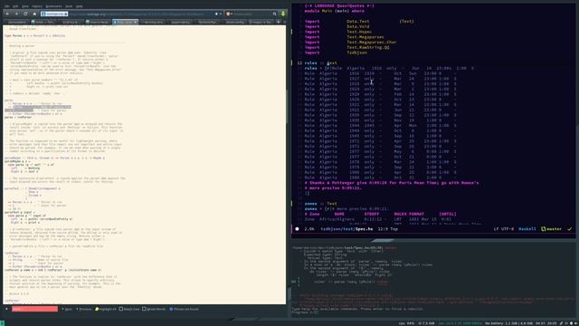579x326 pixels.
Task: Go forward in the browser
Action: click(x=16, y=14)
